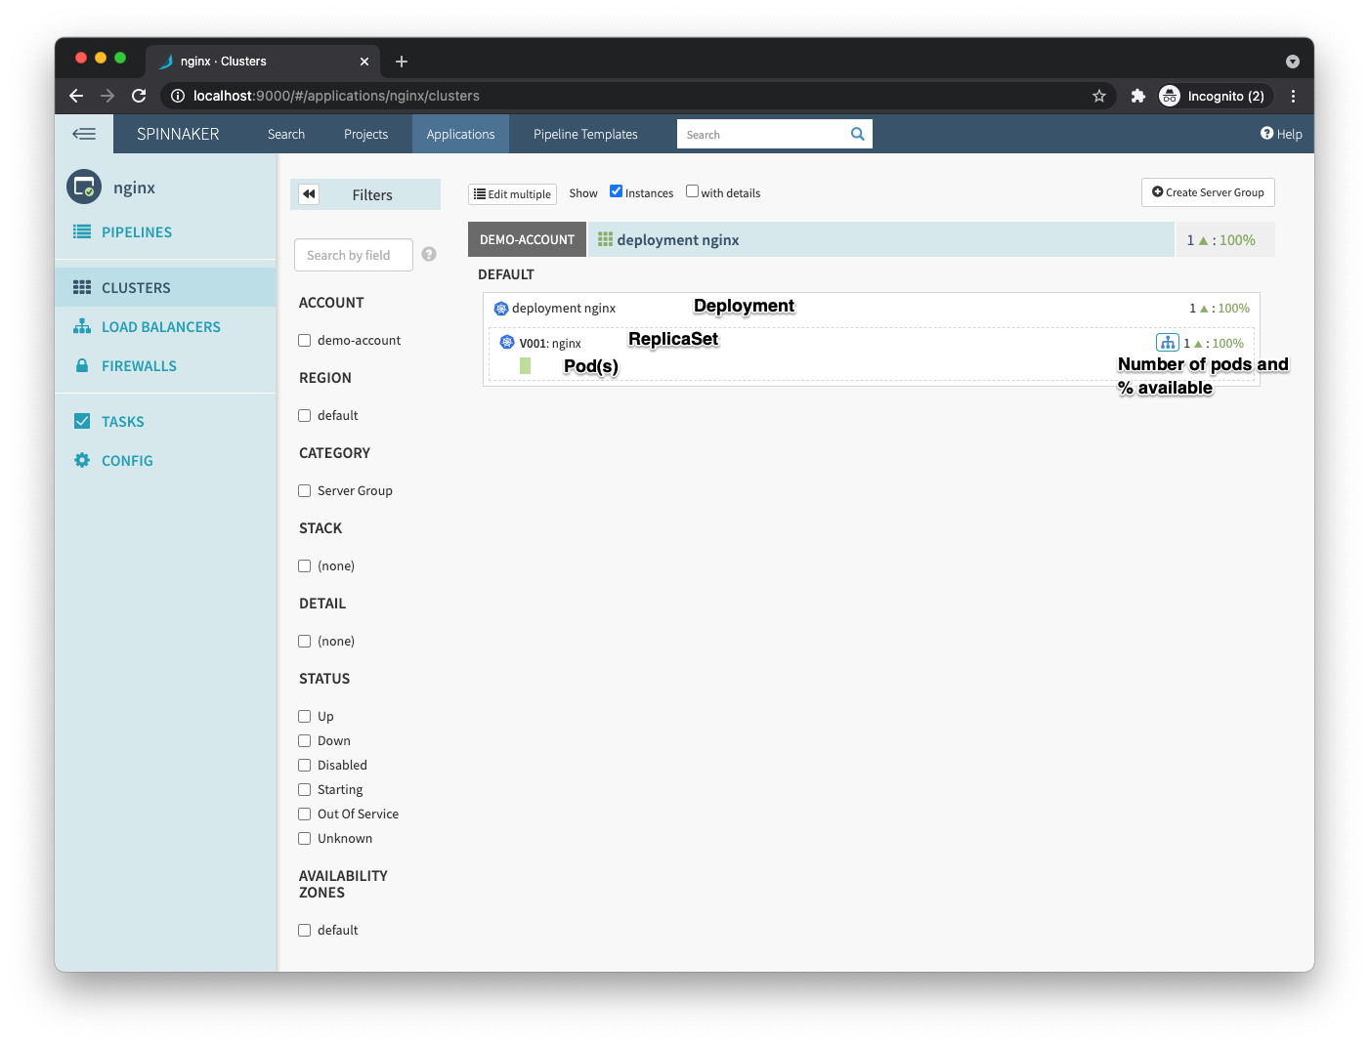This screenshot has width=1369, height=1044.
Task: Go back with the browser back arrow
Action: tap(76, 96)
